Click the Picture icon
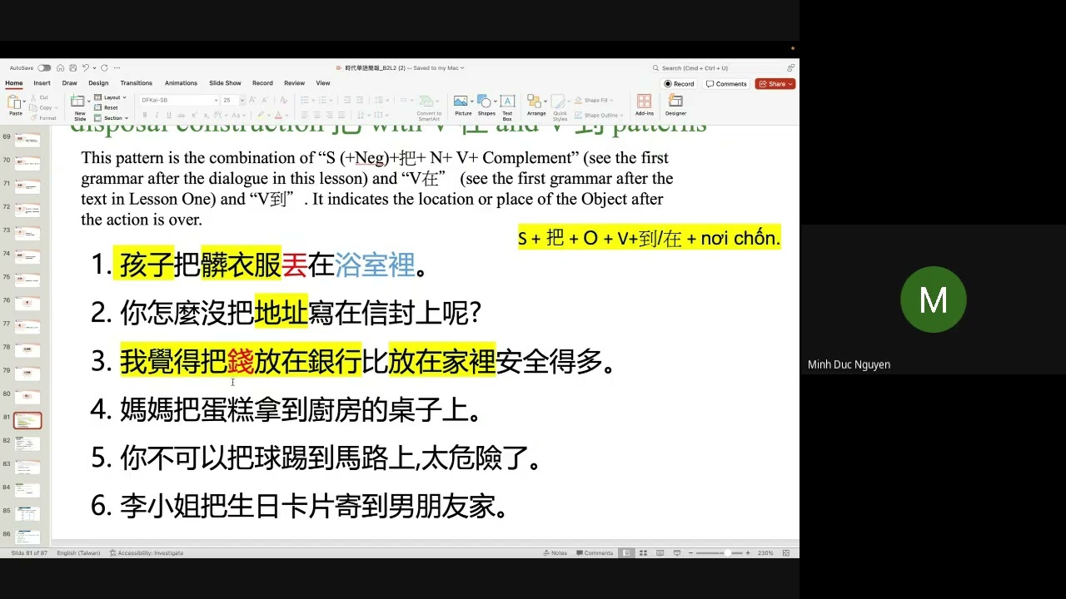The width and height of the screenshot is (1066, 599). (x=461, y=101)
